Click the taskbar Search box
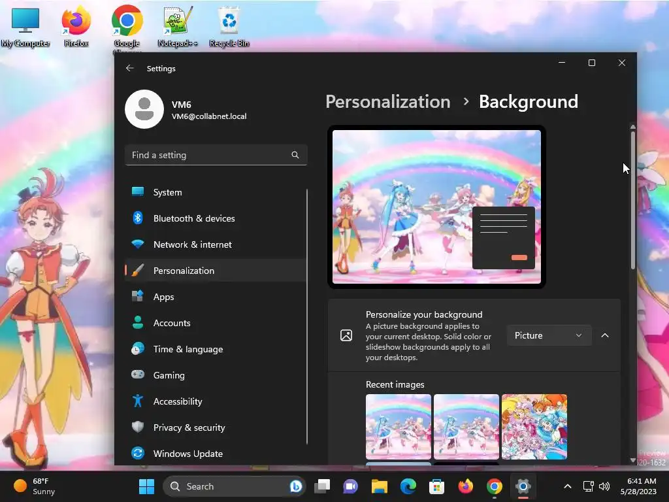Viewport: 669px width, 502px height. point(234,486)
